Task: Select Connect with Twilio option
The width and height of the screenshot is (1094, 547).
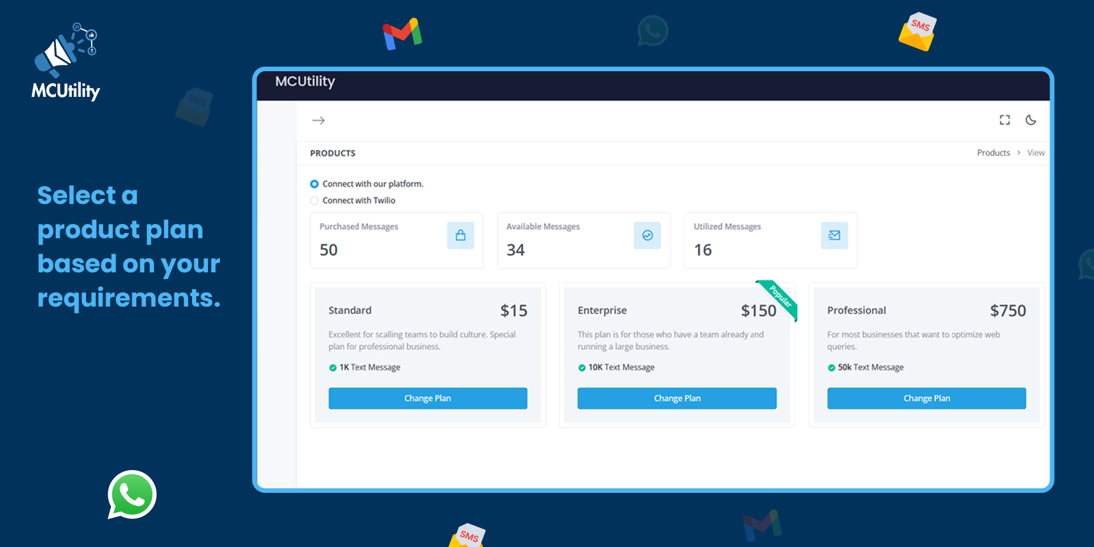Action: pyautogui.click(x=315, y=201)
